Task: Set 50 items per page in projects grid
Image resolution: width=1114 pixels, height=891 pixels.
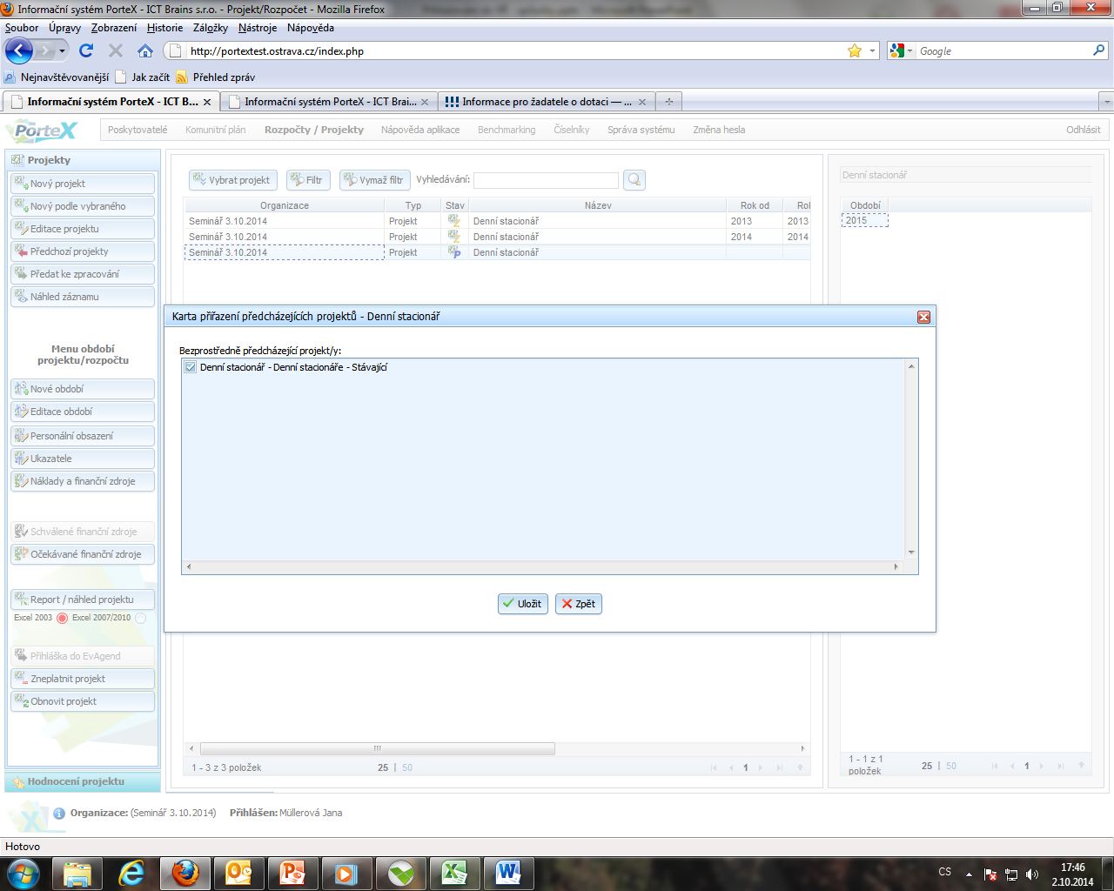Action: point(407,767)
